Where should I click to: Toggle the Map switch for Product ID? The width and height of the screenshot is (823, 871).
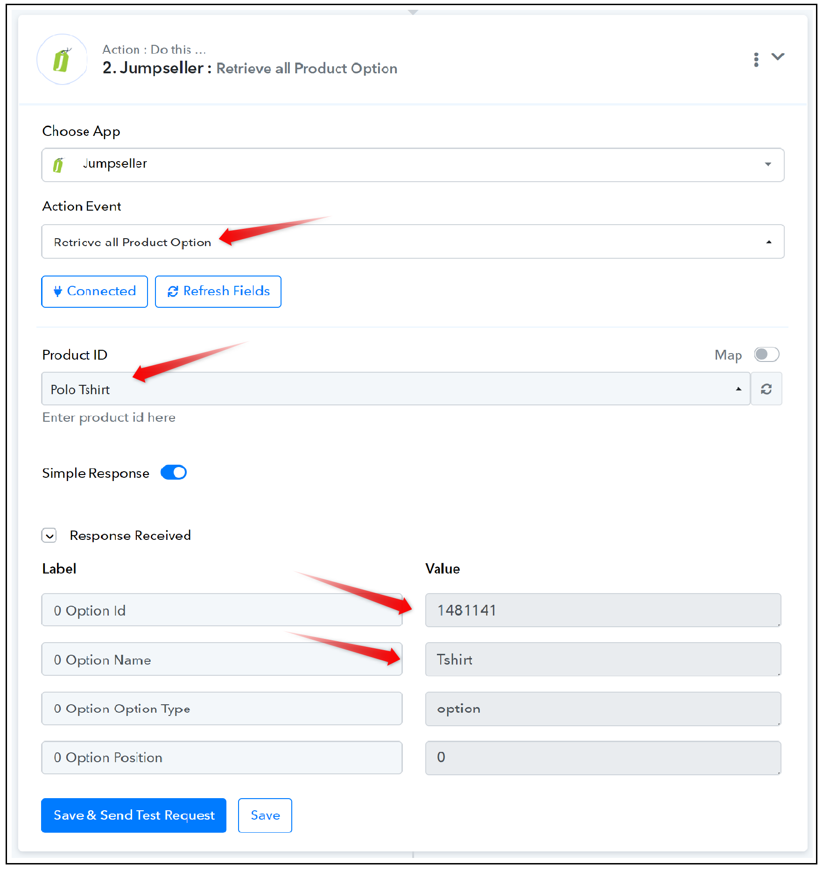click(x=767, y=354)
